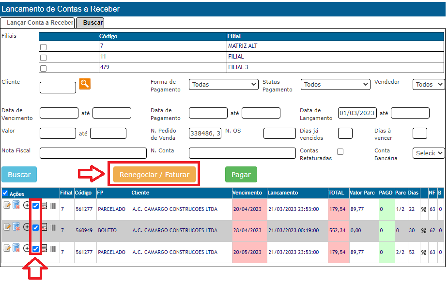Click the plus circle icon in the last row

click(27, 248)
